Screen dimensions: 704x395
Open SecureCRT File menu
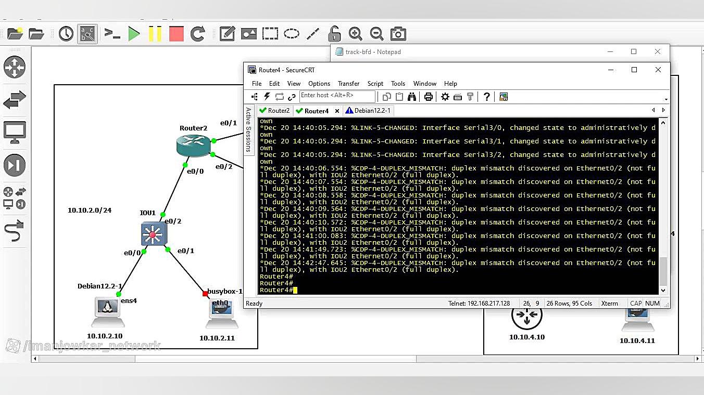(257, 84)
